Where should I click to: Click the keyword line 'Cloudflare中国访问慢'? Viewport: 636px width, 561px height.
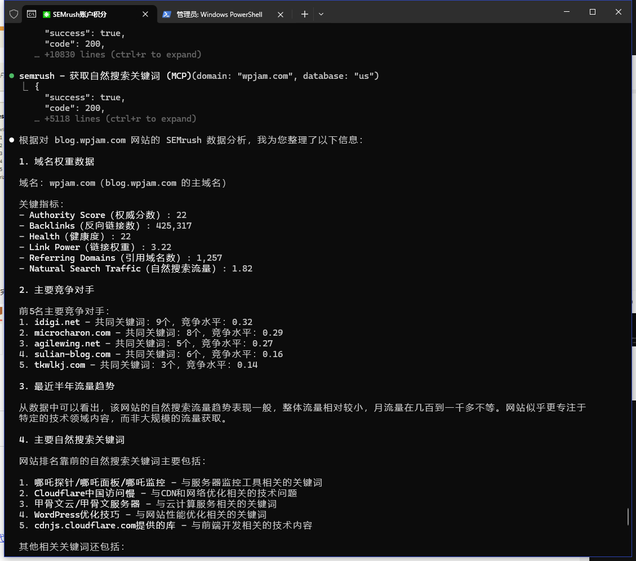158,493
